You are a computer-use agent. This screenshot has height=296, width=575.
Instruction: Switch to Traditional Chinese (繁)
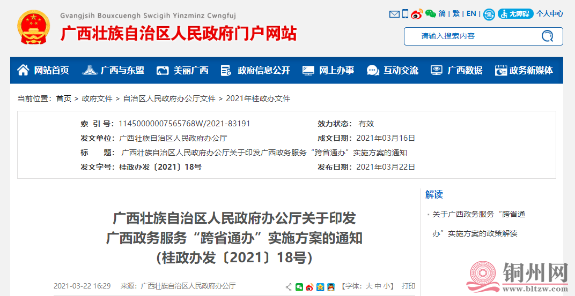[456, 14]
